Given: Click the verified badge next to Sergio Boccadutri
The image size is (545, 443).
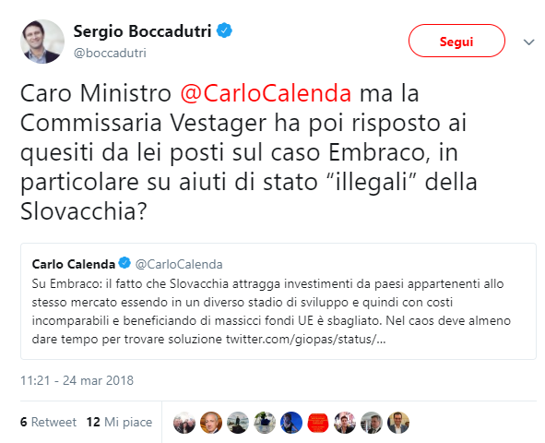Looking at the screenshot, I should tap(224, 30).
